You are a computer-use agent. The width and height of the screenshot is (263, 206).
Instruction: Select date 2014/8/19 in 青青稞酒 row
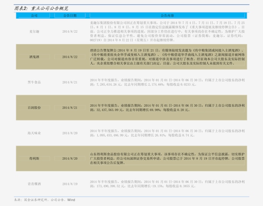[x=70, y=184]
